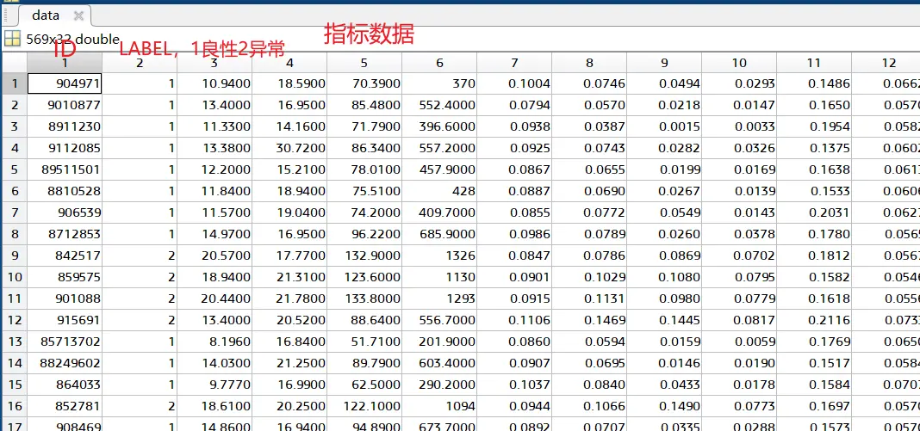Click cell with ID 906539
This screenshot has height=431, width=920.
pyautogui.click(x=65, y=212)
